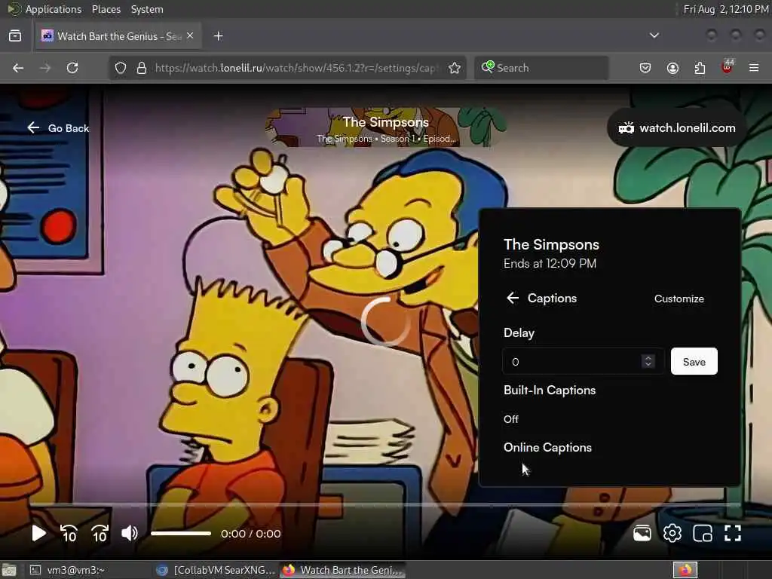The height and width of the screenshot is (579, 772).
Task: Click the date and time clock
Action: tap(726, 9)
